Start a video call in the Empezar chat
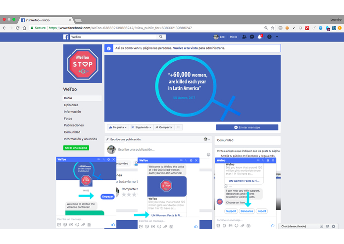 click(x=98, y=160)
